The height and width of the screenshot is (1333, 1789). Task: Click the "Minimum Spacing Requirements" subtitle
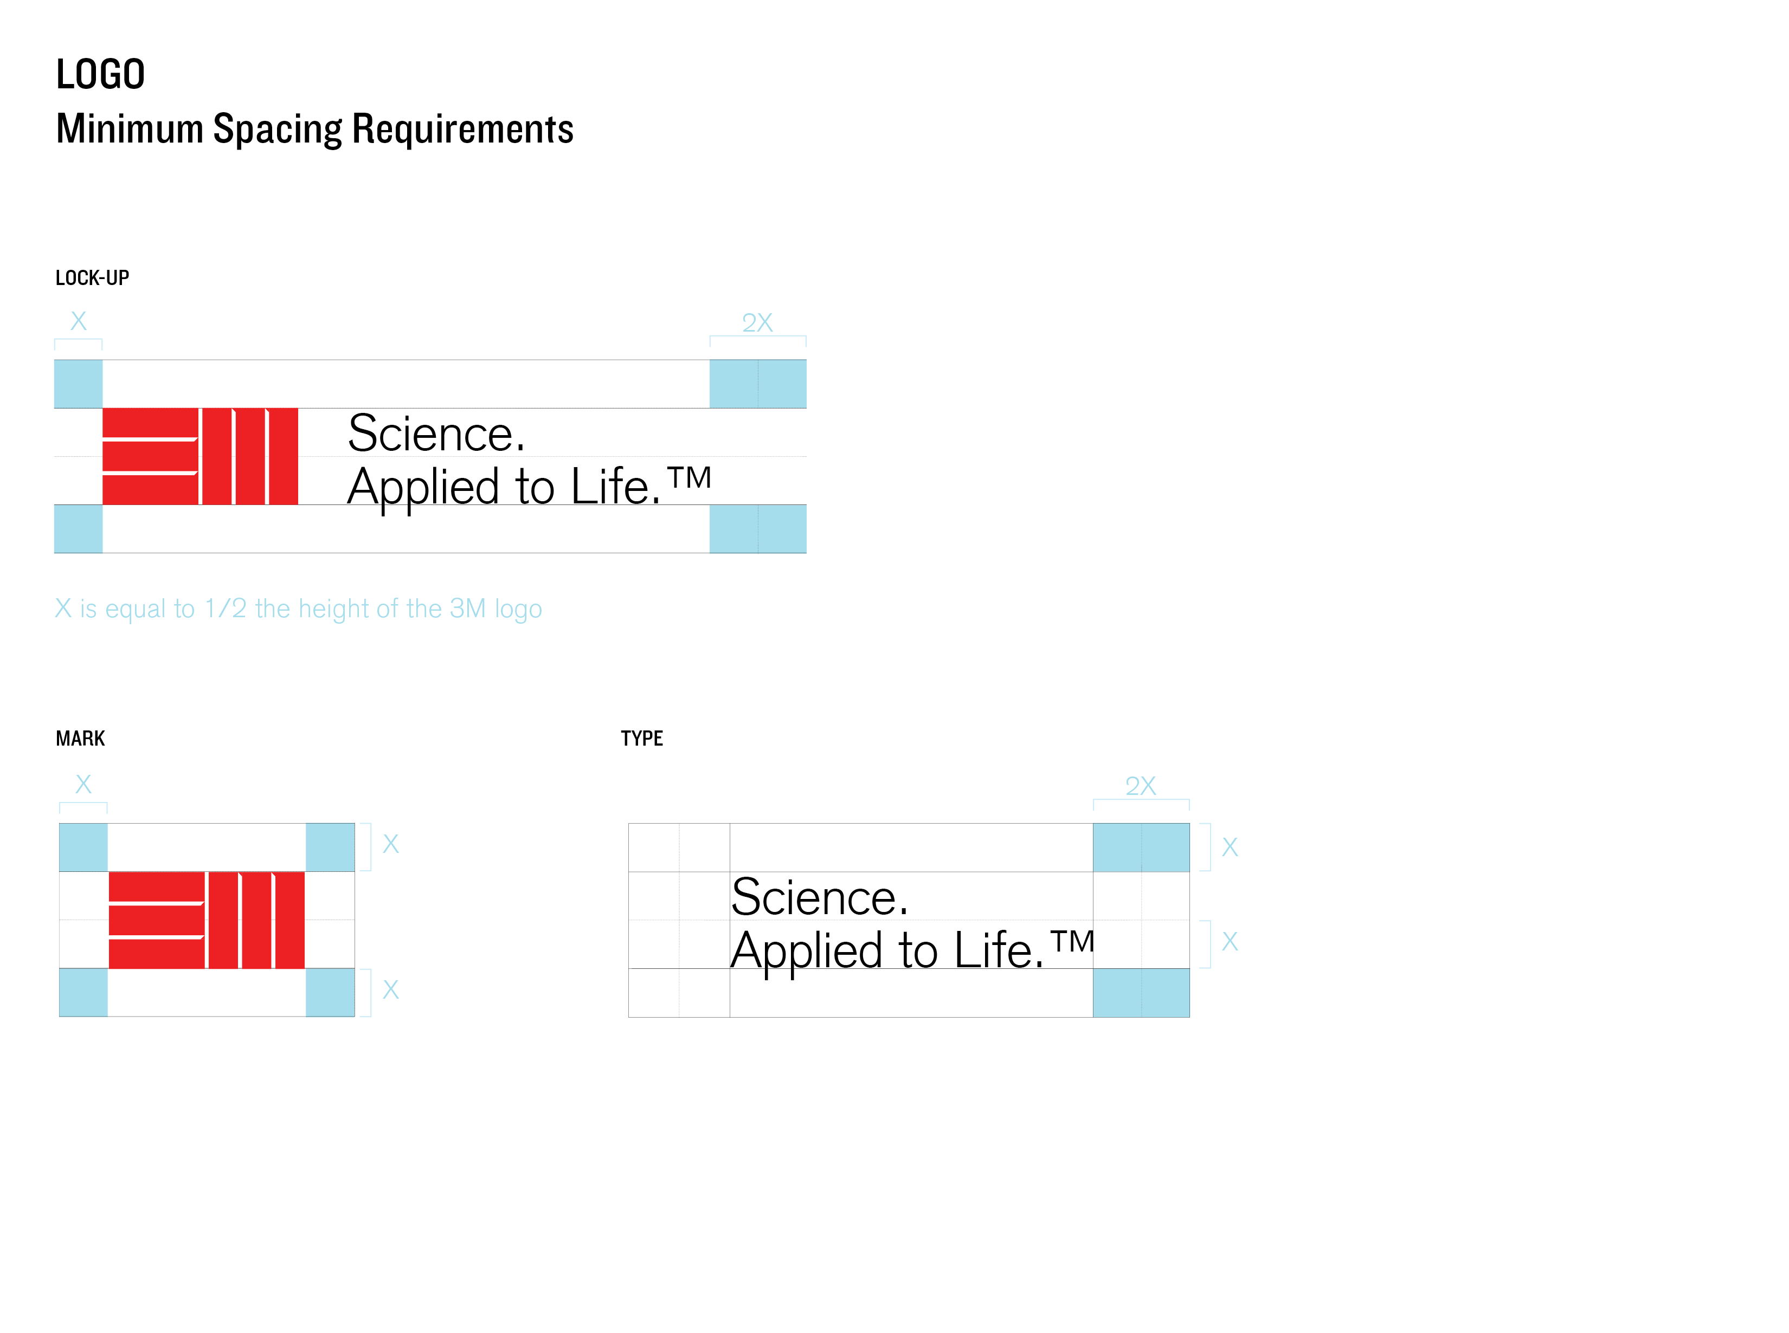click(x=314, y=129)
